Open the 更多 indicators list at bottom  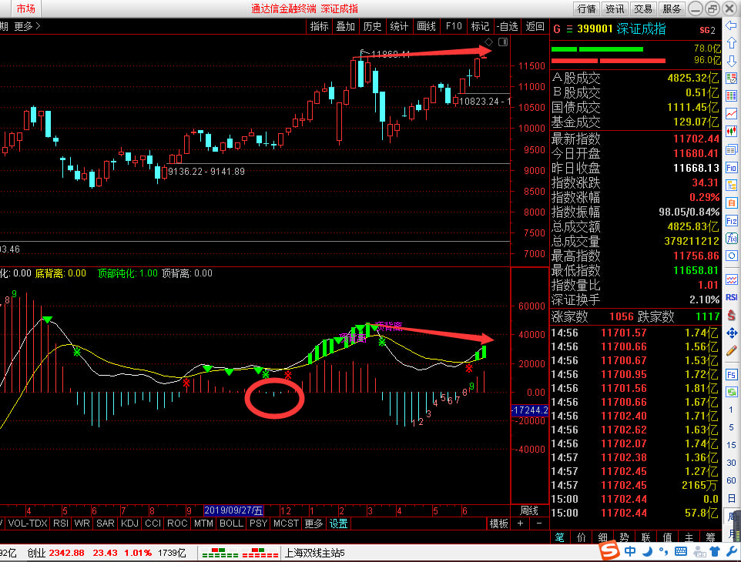point(313,524)
